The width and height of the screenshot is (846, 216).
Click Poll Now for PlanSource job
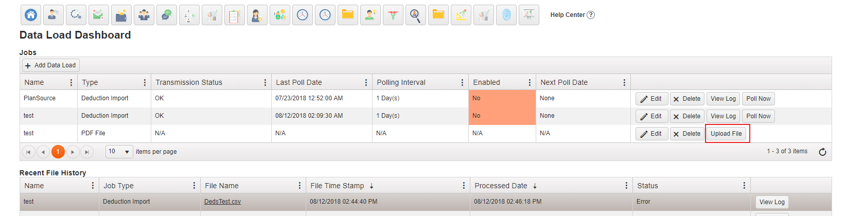(x=759, y=99)
